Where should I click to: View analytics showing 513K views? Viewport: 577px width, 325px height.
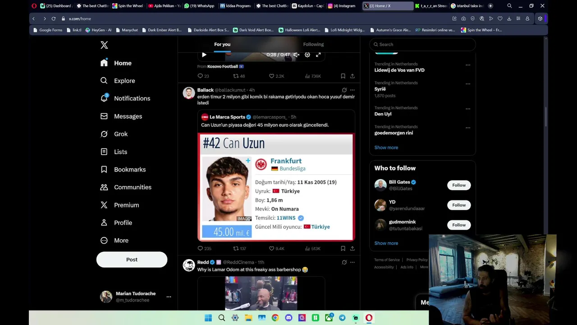click(x=313, y=248)
